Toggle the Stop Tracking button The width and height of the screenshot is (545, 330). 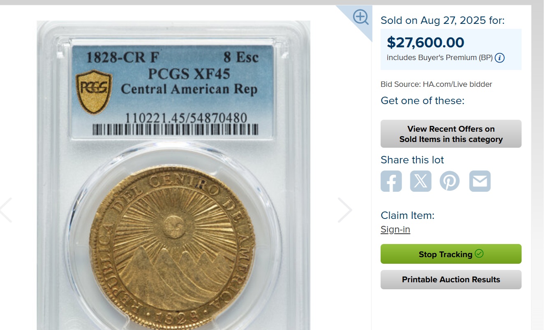click(x=451, y=254)
